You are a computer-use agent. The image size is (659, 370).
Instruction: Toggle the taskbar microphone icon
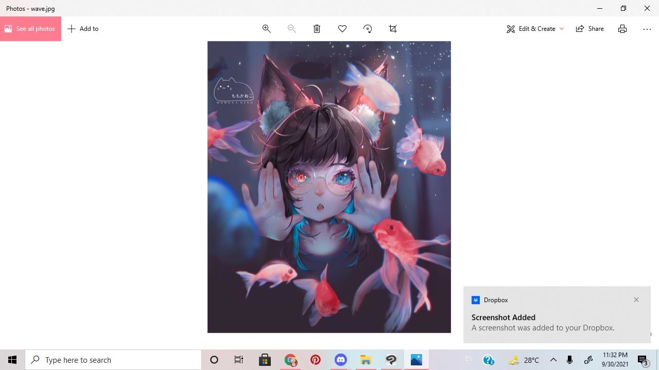(569, 360)
